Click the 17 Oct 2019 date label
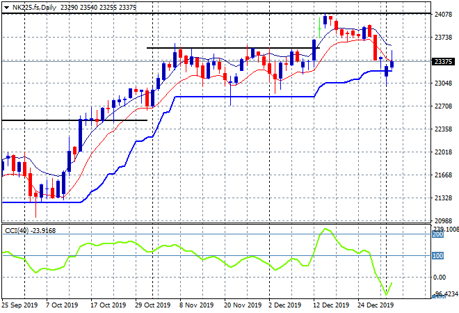 pyautogui.click(x=108, y=305)
